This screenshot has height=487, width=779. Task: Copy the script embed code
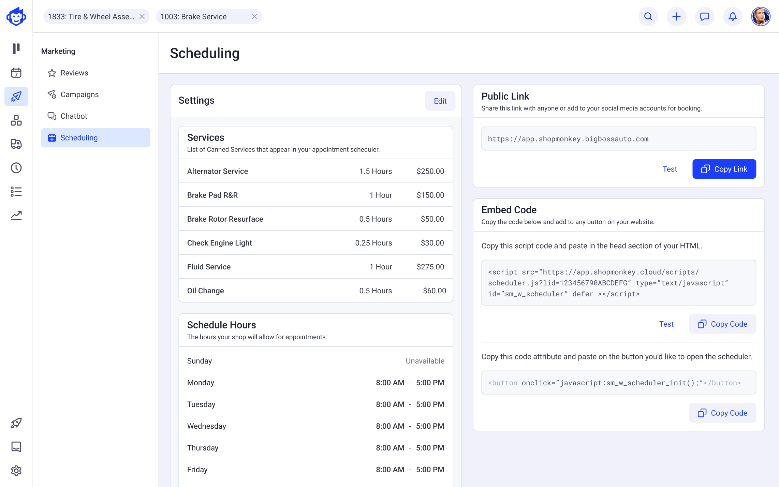[x=722, y=324]
